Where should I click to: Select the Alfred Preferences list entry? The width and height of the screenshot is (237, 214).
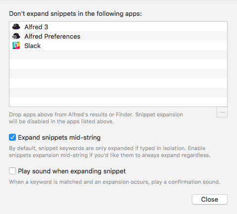(118, 36)
